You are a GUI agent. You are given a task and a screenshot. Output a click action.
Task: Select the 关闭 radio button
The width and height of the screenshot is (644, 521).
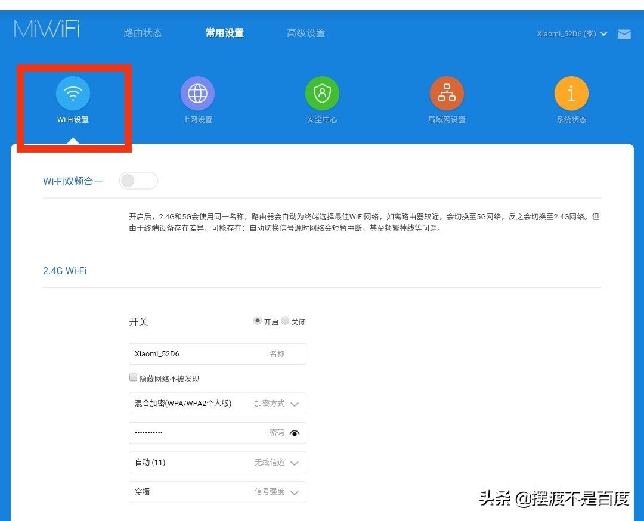(x=285, y=321)
